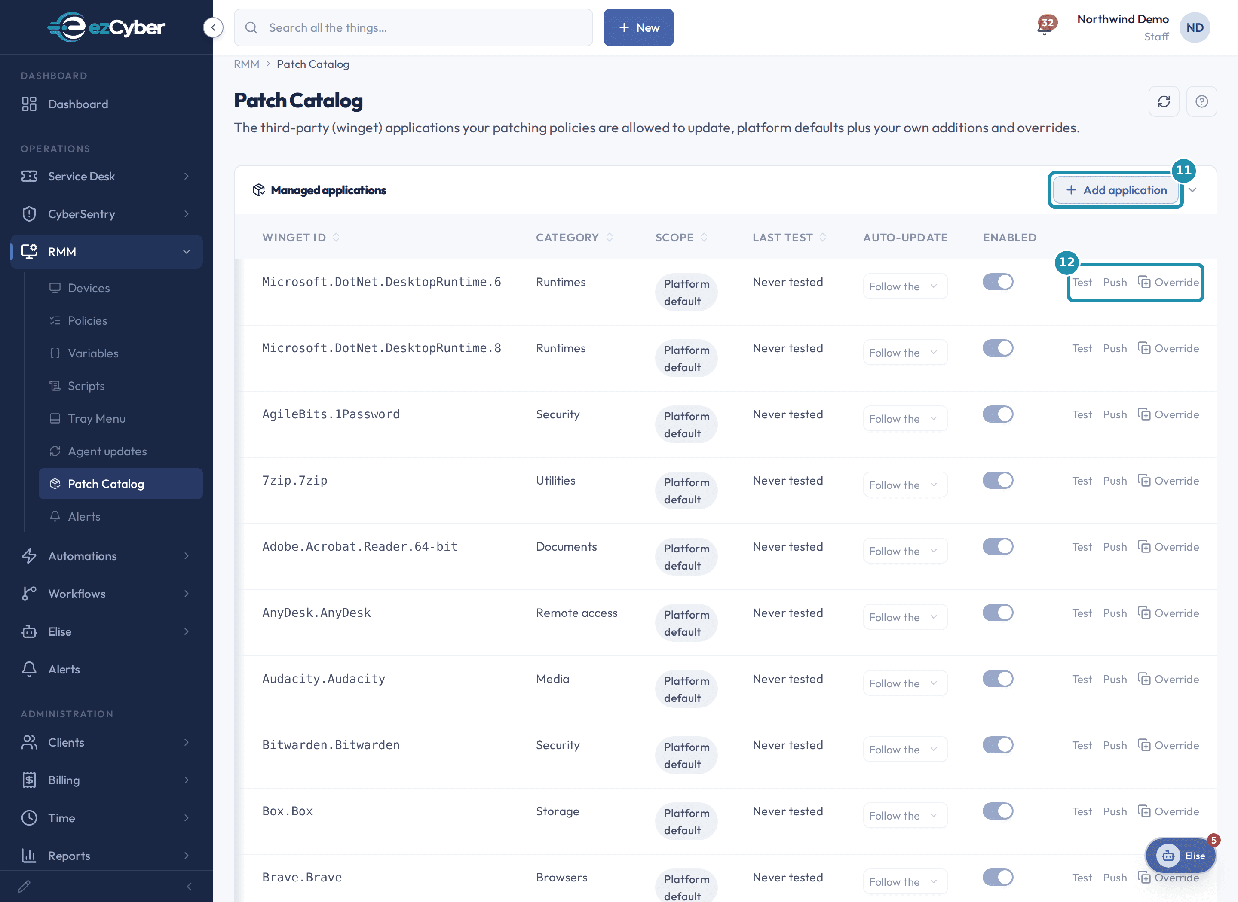
Task: Disable Microsoft.DotNet.DesktopRuntime.8 enabled toggle
Action: 998,348
